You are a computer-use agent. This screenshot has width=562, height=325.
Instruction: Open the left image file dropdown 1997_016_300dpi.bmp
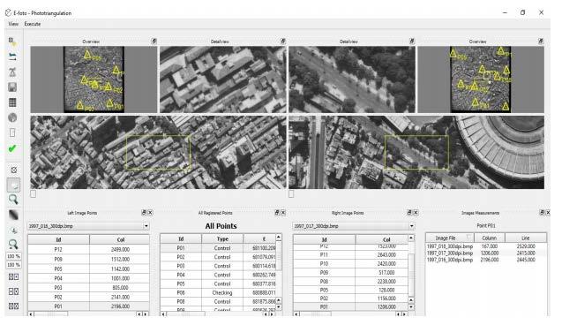88,226
